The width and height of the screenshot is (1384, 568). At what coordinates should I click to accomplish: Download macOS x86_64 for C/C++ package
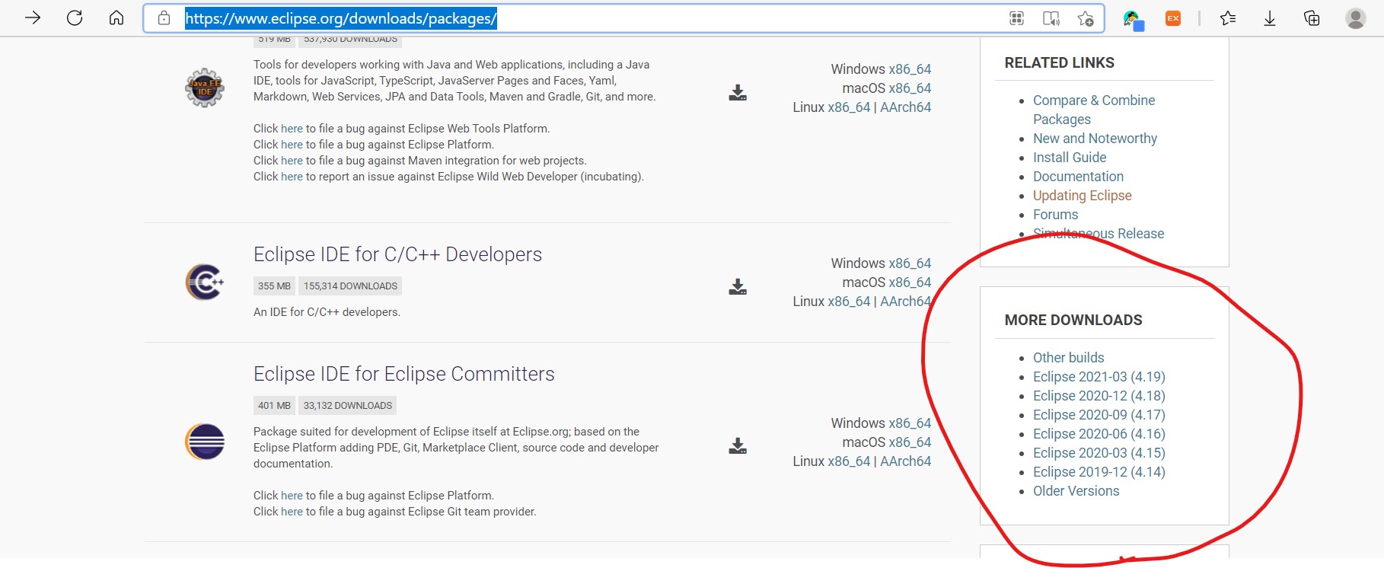click(x=910, y=282)
